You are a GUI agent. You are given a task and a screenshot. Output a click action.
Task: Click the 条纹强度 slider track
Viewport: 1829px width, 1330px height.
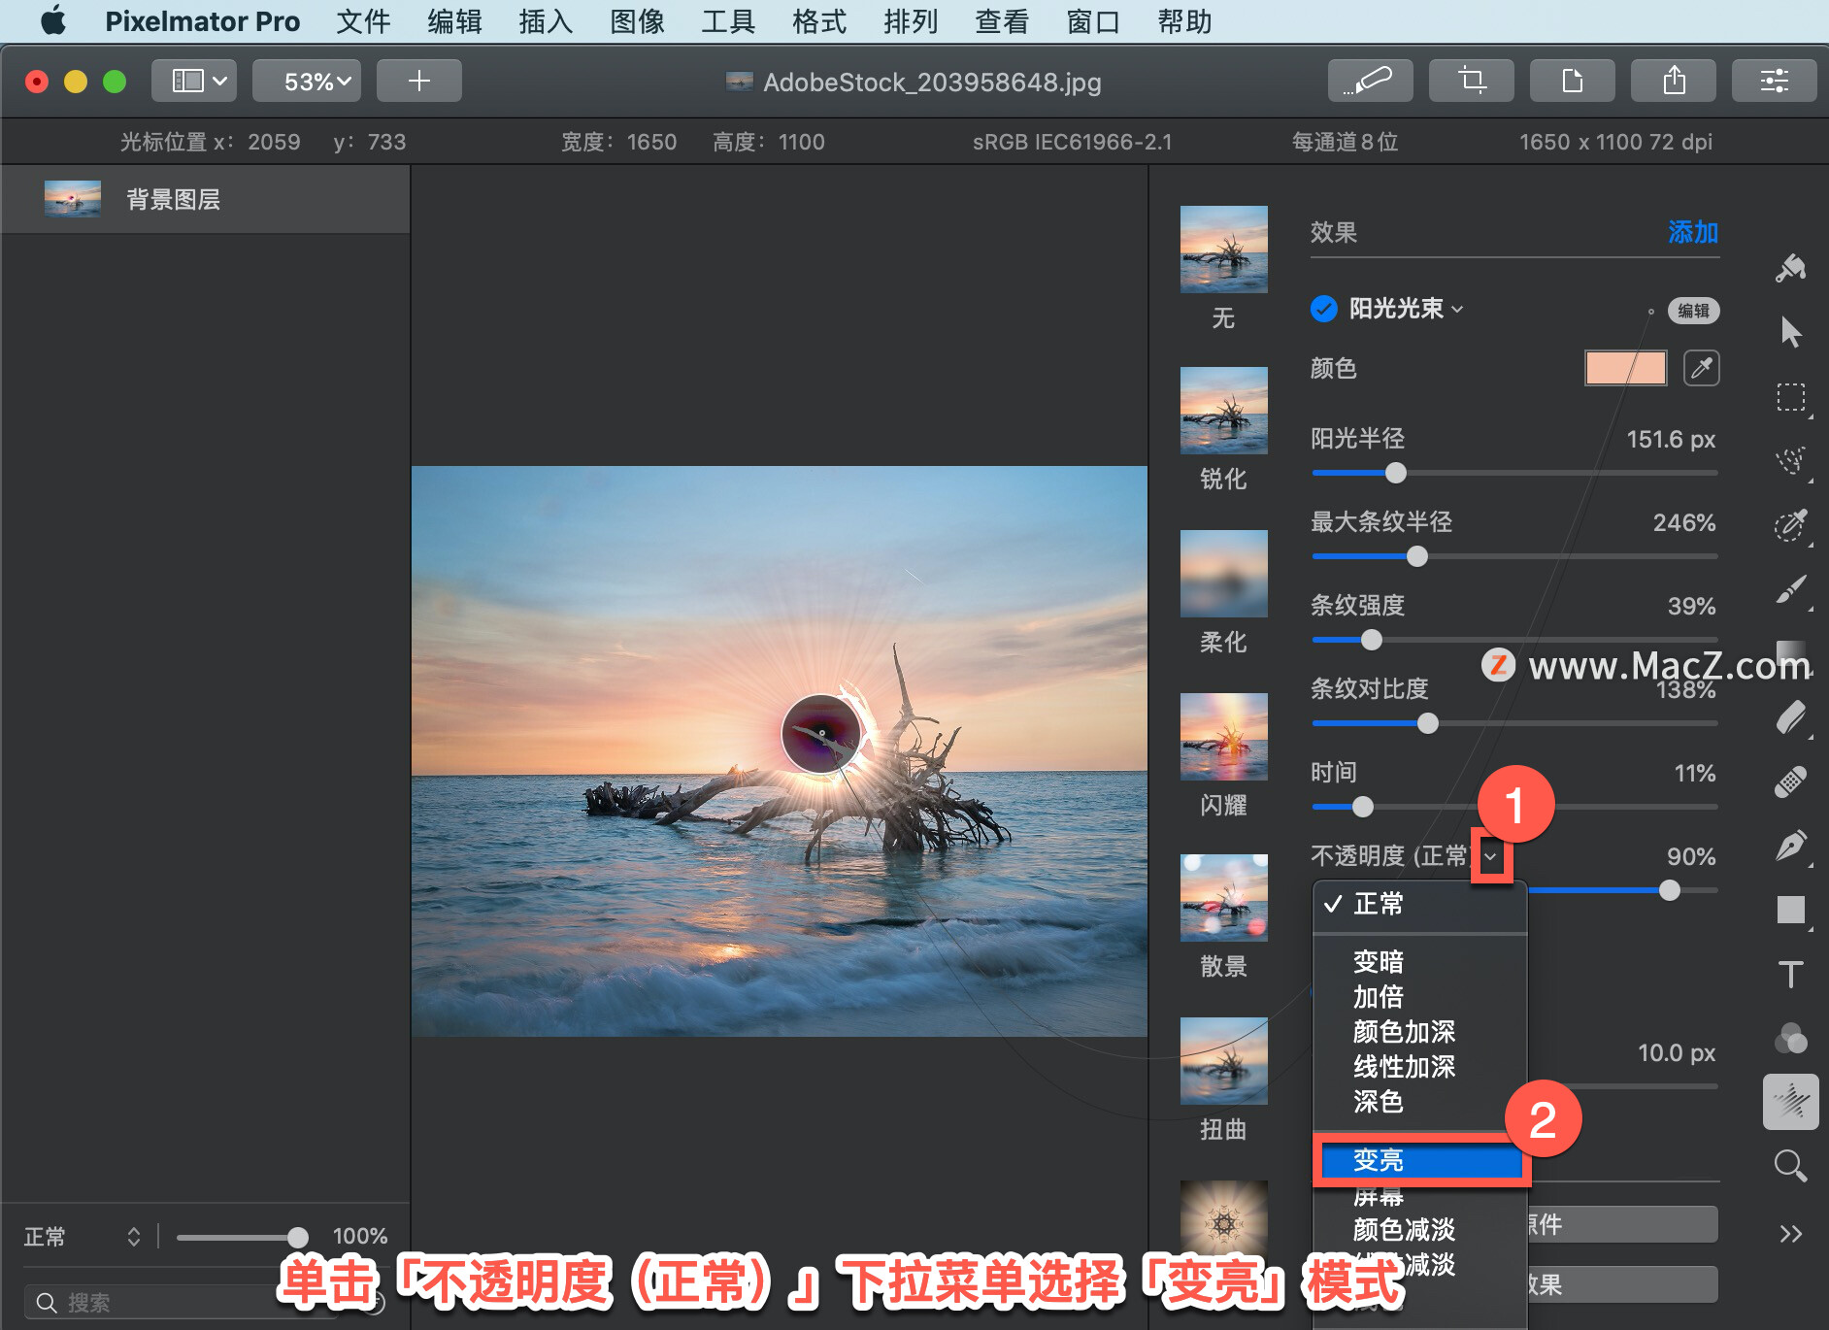click(1514, 640)
